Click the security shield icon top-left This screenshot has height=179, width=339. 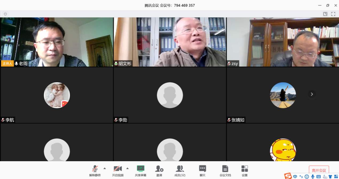tap(5, 14)
